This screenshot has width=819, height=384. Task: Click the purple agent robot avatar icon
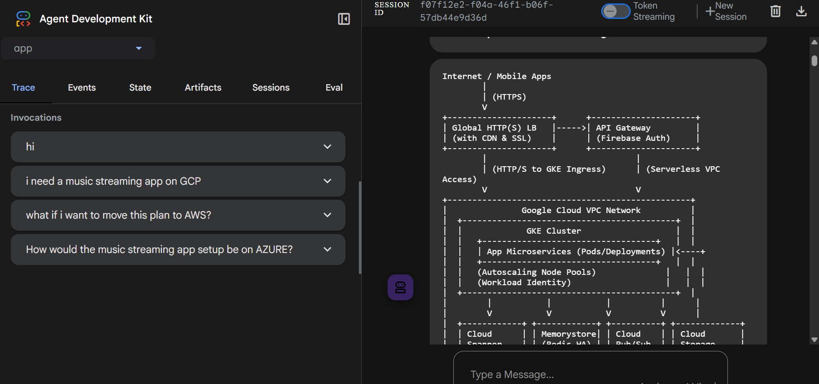coord(400,287)
